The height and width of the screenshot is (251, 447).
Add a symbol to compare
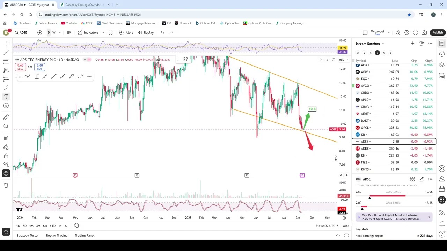pyautogui.click(x=39, y=32)
